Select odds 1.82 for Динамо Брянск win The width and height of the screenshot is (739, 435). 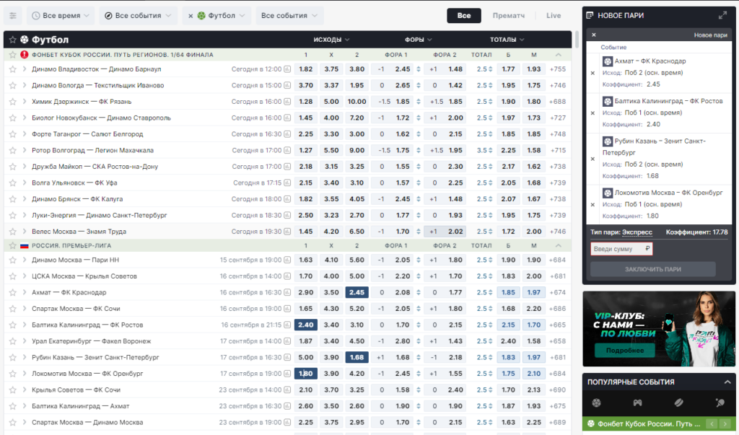coord(306,199)
